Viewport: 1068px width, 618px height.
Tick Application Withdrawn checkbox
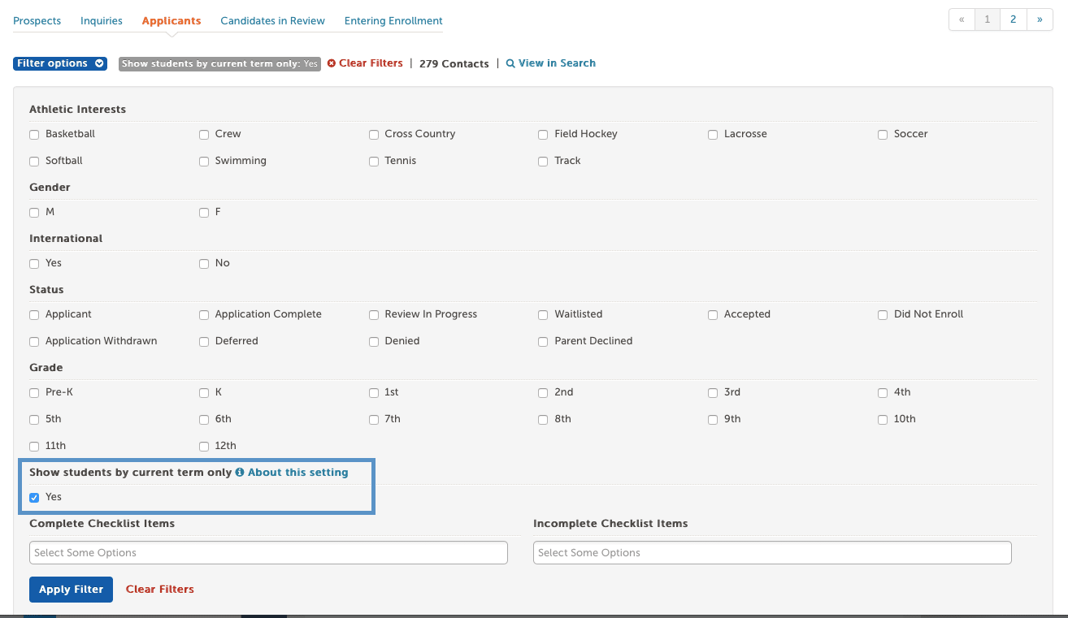[34, 342]
